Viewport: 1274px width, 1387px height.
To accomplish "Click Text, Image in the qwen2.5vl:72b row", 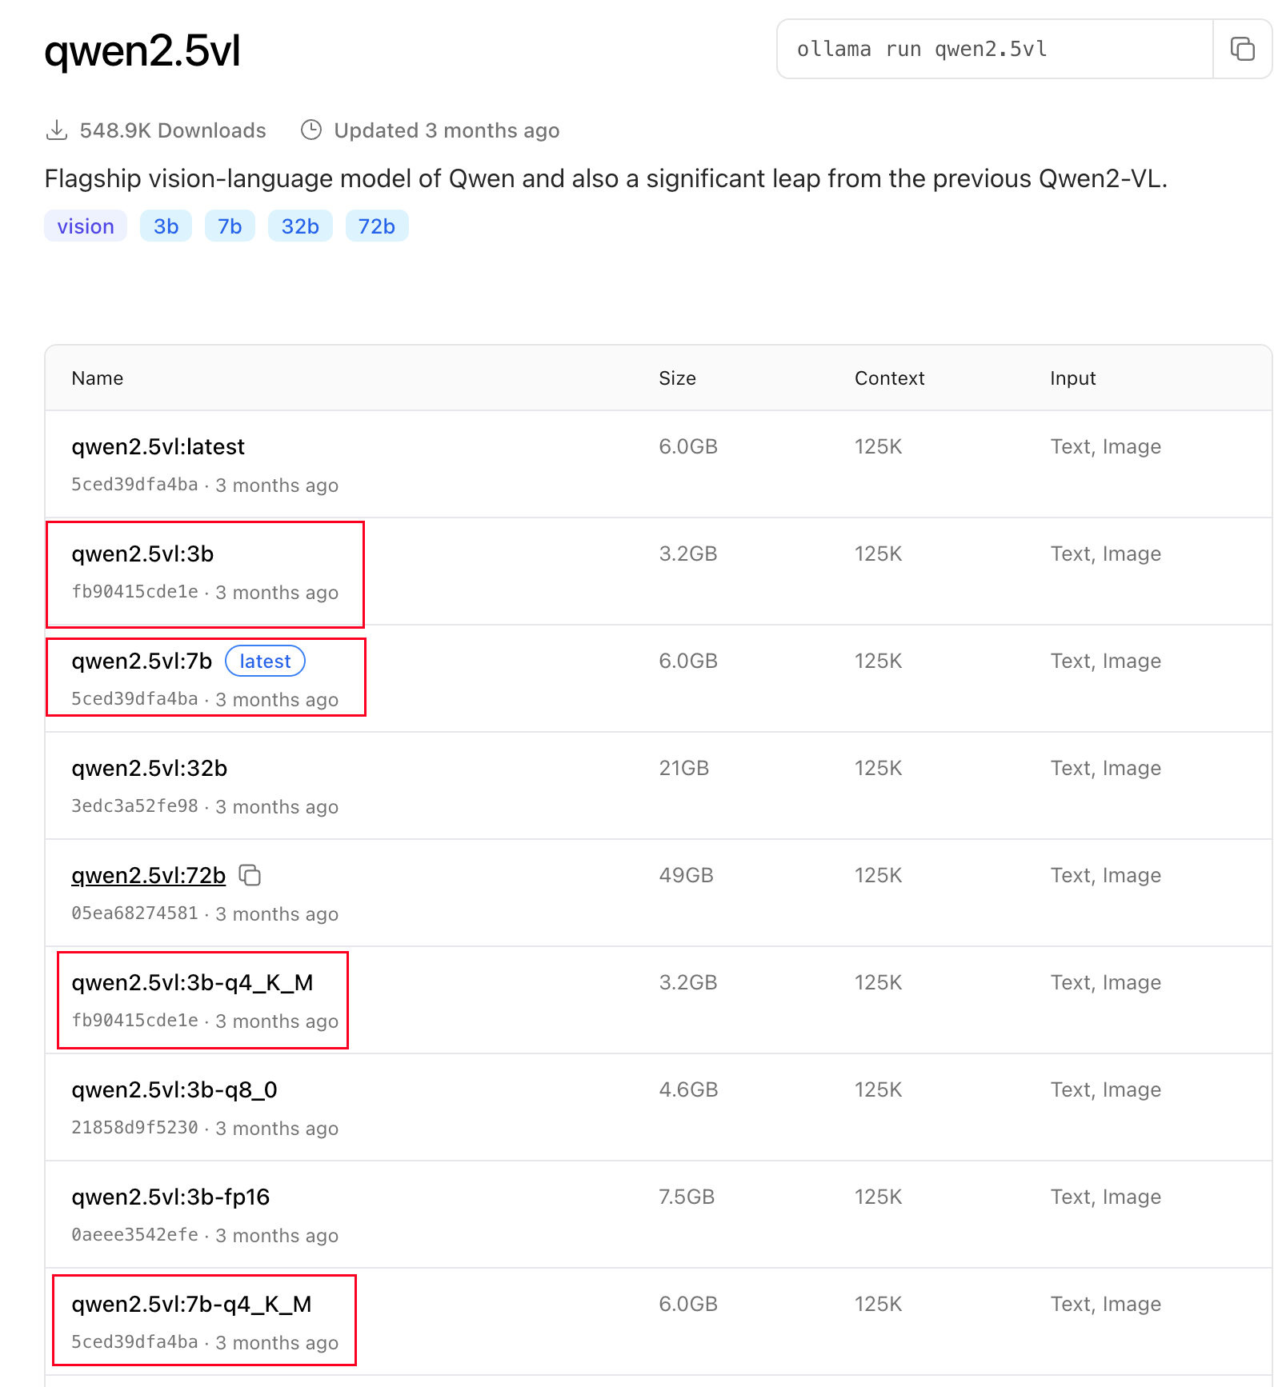I will (1105, 875).
